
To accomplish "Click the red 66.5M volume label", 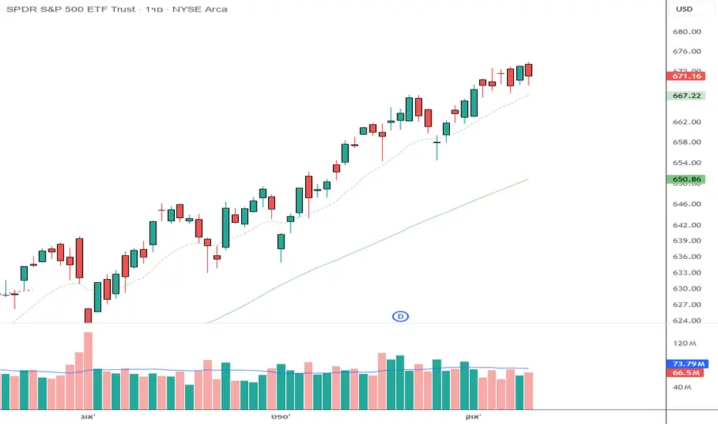I will [x=686, y=373].
